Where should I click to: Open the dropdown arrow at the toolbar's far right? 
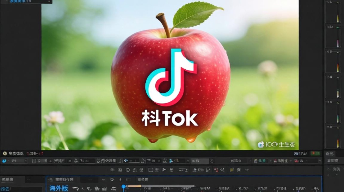coord(320,161)
